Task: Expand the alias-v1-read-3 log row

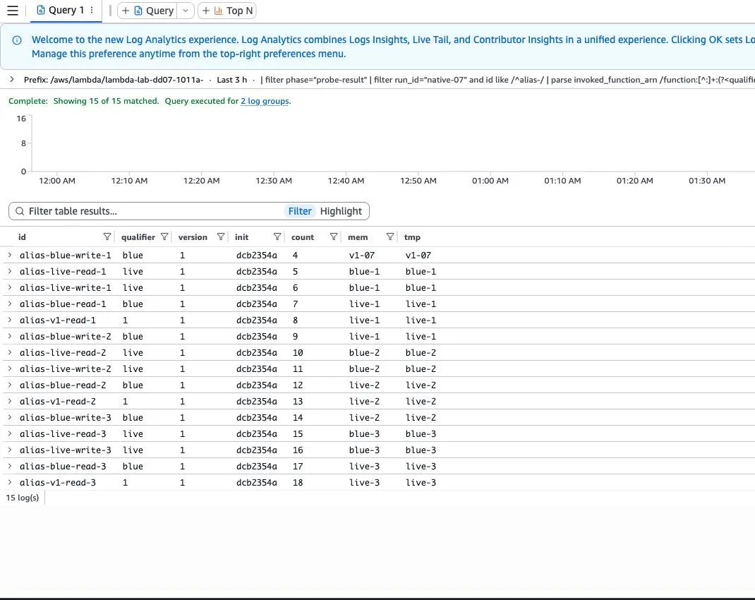Action: pos(10,483)
